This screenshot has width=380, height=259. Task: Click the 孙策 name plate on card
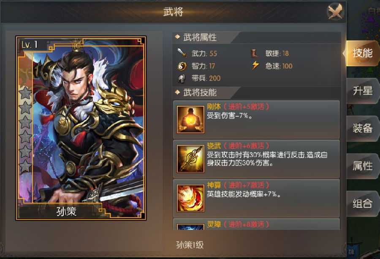click(66, 211)
